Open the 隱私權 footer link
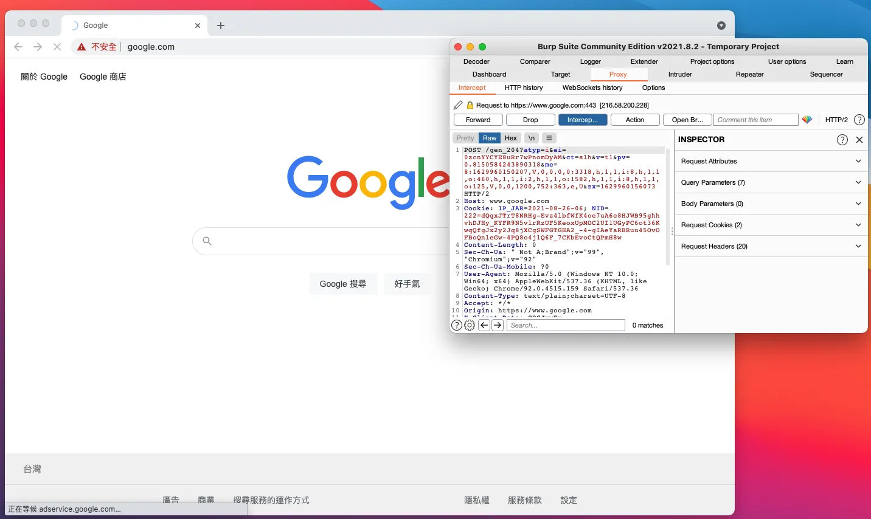The image size is (871, 519). coord(477,500)
